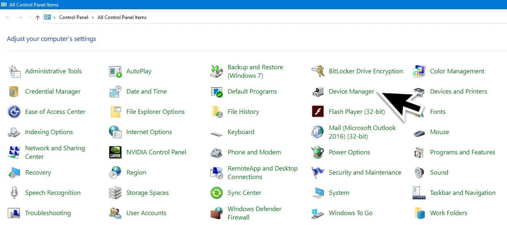Click the Sync Center link text
Screen dimensions: 507x237
pyautogui.click(x=244, y=193)
